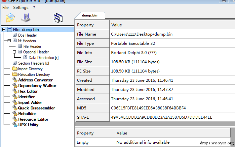
Task: Collapse the File: dump.bin tree root
Action: 4,30
